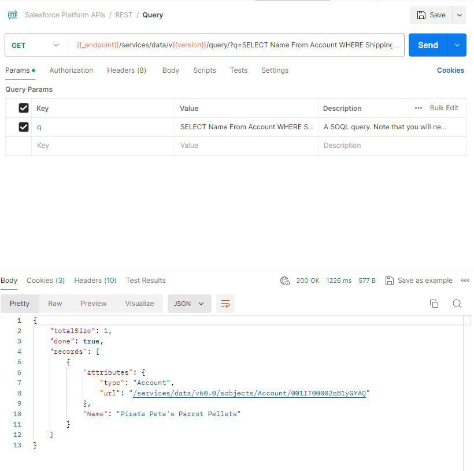Open the Account sobjects URL link
Viewport: 474px width, 471px height.
coord(249,393)
